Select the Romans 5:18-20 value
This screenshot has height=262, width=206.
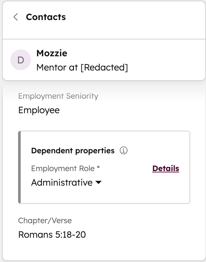point(52,235)
